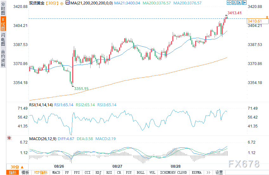
Task: Switch to the VIP指标 tab
Action: 41,172
